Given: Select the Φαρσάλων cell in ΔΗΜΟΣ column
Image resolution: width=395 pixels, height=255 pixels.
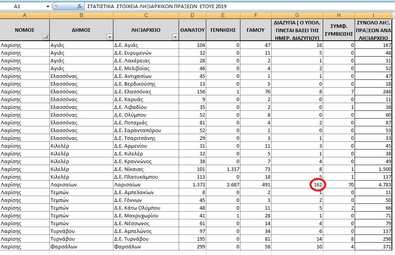Looking at the screenshot, I should point(81,247).
